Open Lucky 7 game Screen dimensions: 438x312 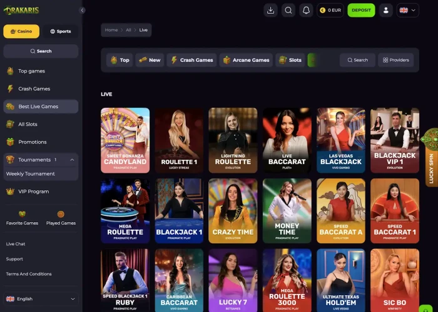point(233,280)
